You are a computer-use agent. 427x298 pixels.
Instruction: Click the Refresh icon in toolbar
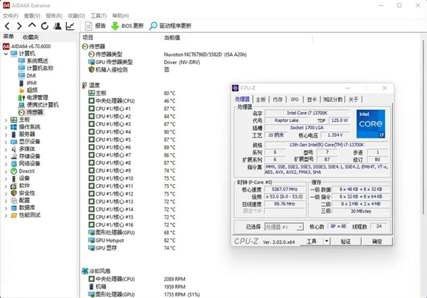tap(44, 26)
